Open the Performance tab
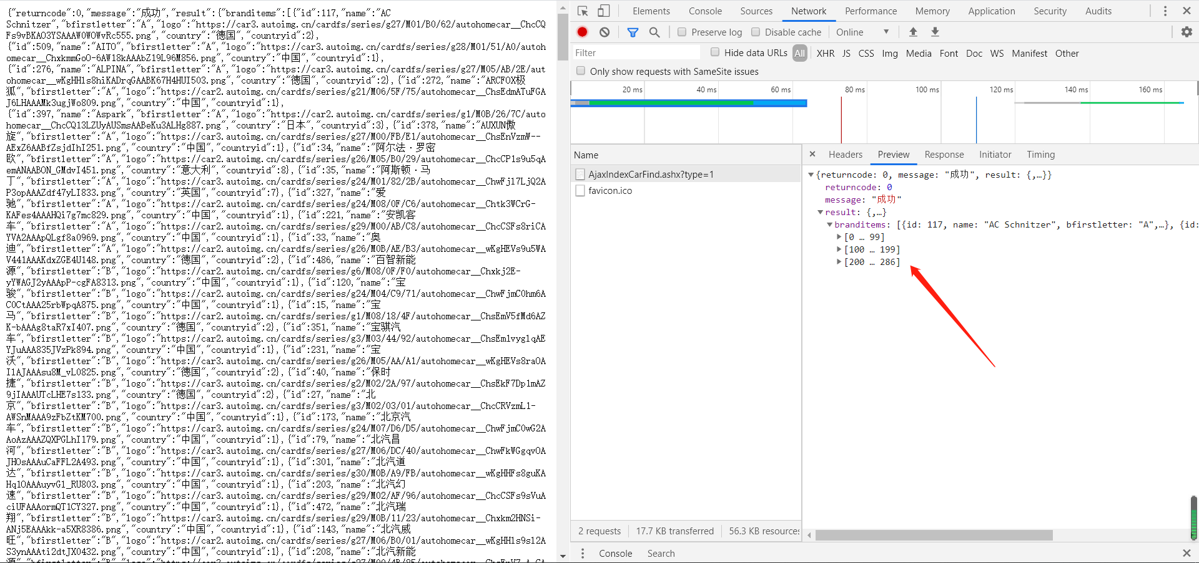Viewport: 1199px width, 563px height. pyautogui.click(x=871, y=11)
